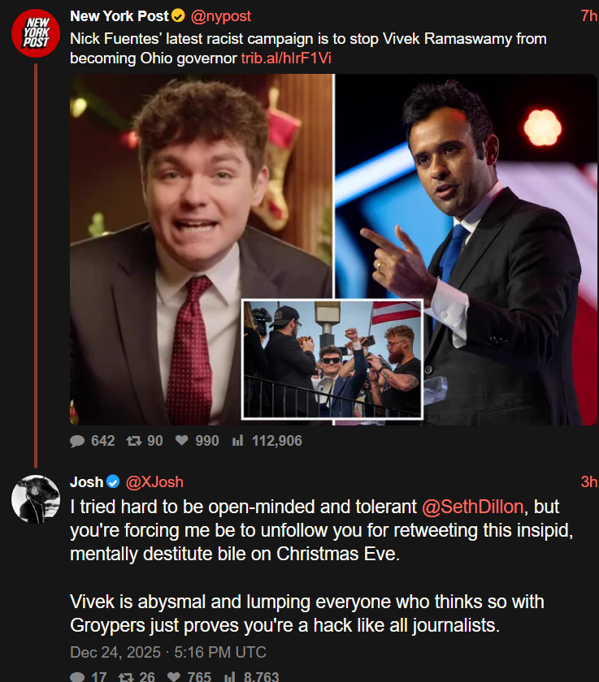Screen dimensions: 599x682
Task: Click the 7h timestamp on nypost tweet
Action: point(589,16)
